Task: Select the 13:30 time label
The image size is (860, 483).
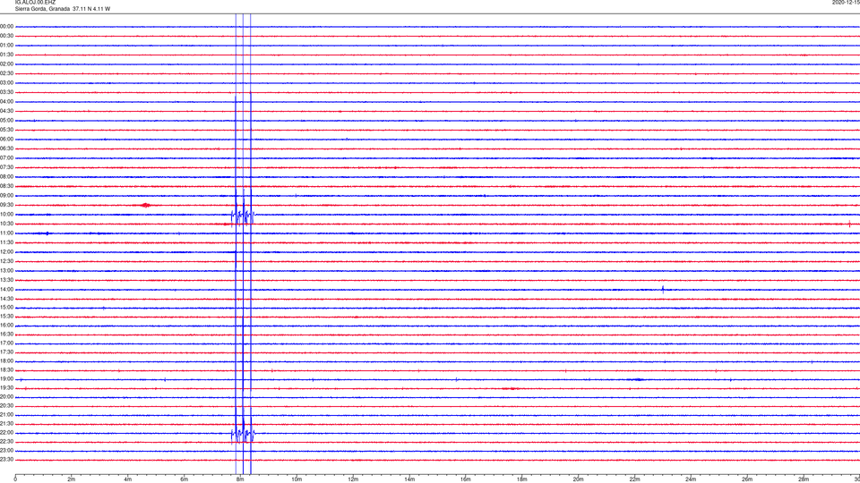Action: point(6,280)
